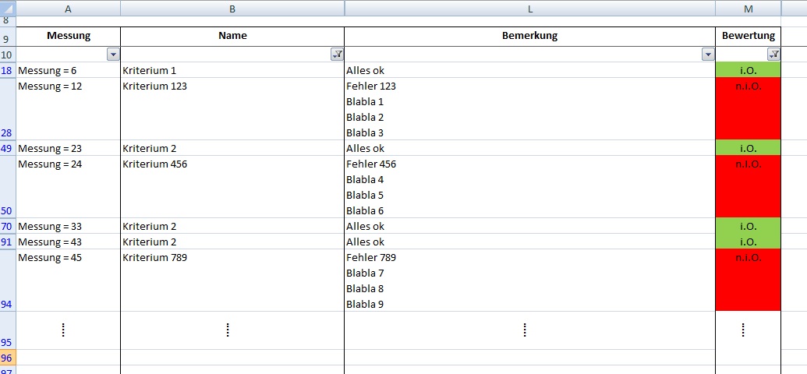Screen dimensions: 807x374
Task: Click the green i.O. cell for Messung = 6
Action: pyautogui.click(x=748, y=70)
